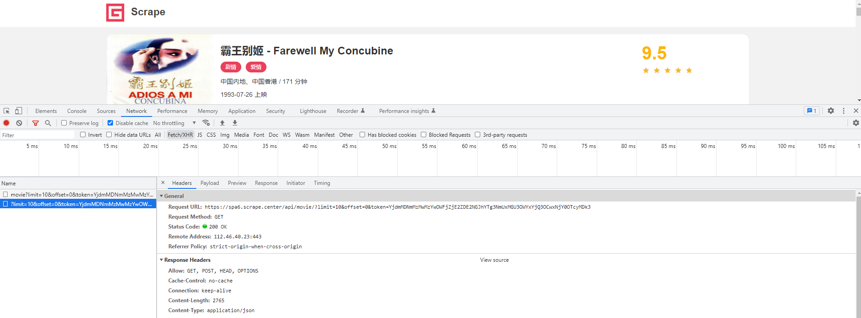Viewport: 861px width, 318px height.
Task: Show the request Payload tab
Action: coord(210,183)
